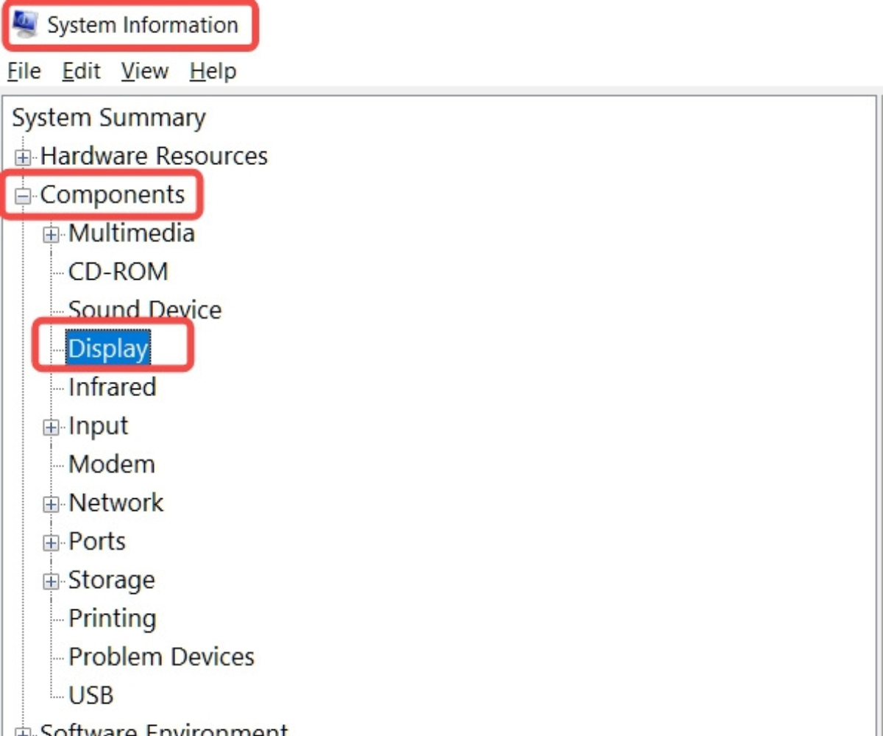Image resolution: width=883 pixels, height=736 pixels.
Task: Select the Printing tree item
Action: tap(113, 618)
